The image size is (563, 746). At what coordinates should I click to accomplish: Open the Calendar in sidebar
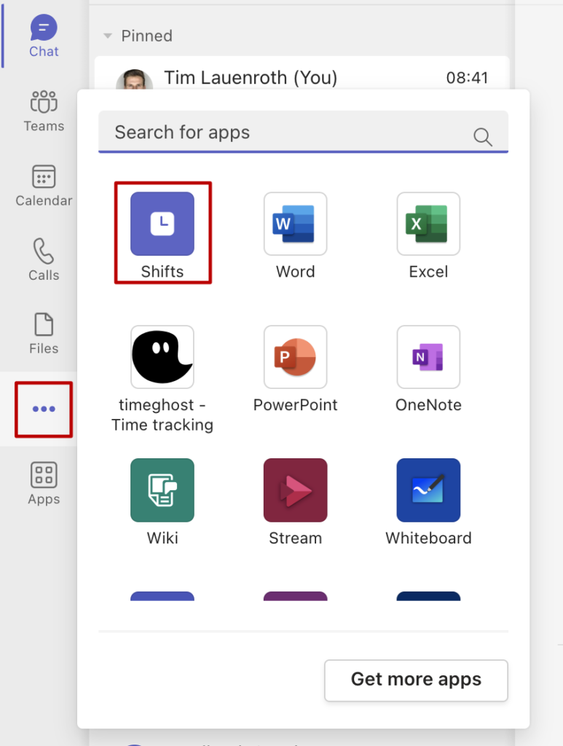44,186
